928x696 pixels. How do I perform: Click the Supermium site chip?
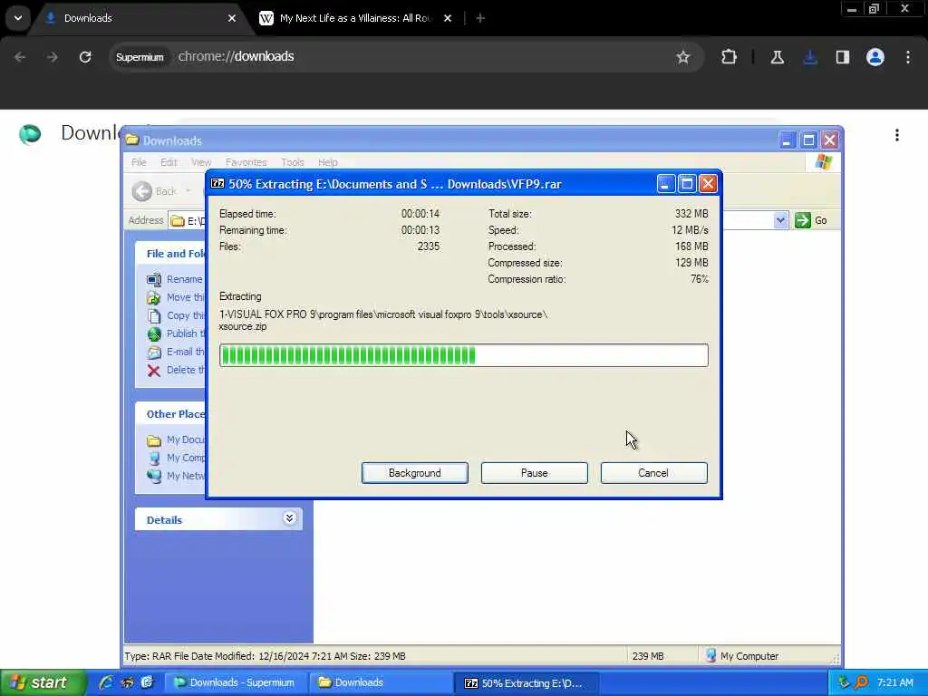click(140, 57)
